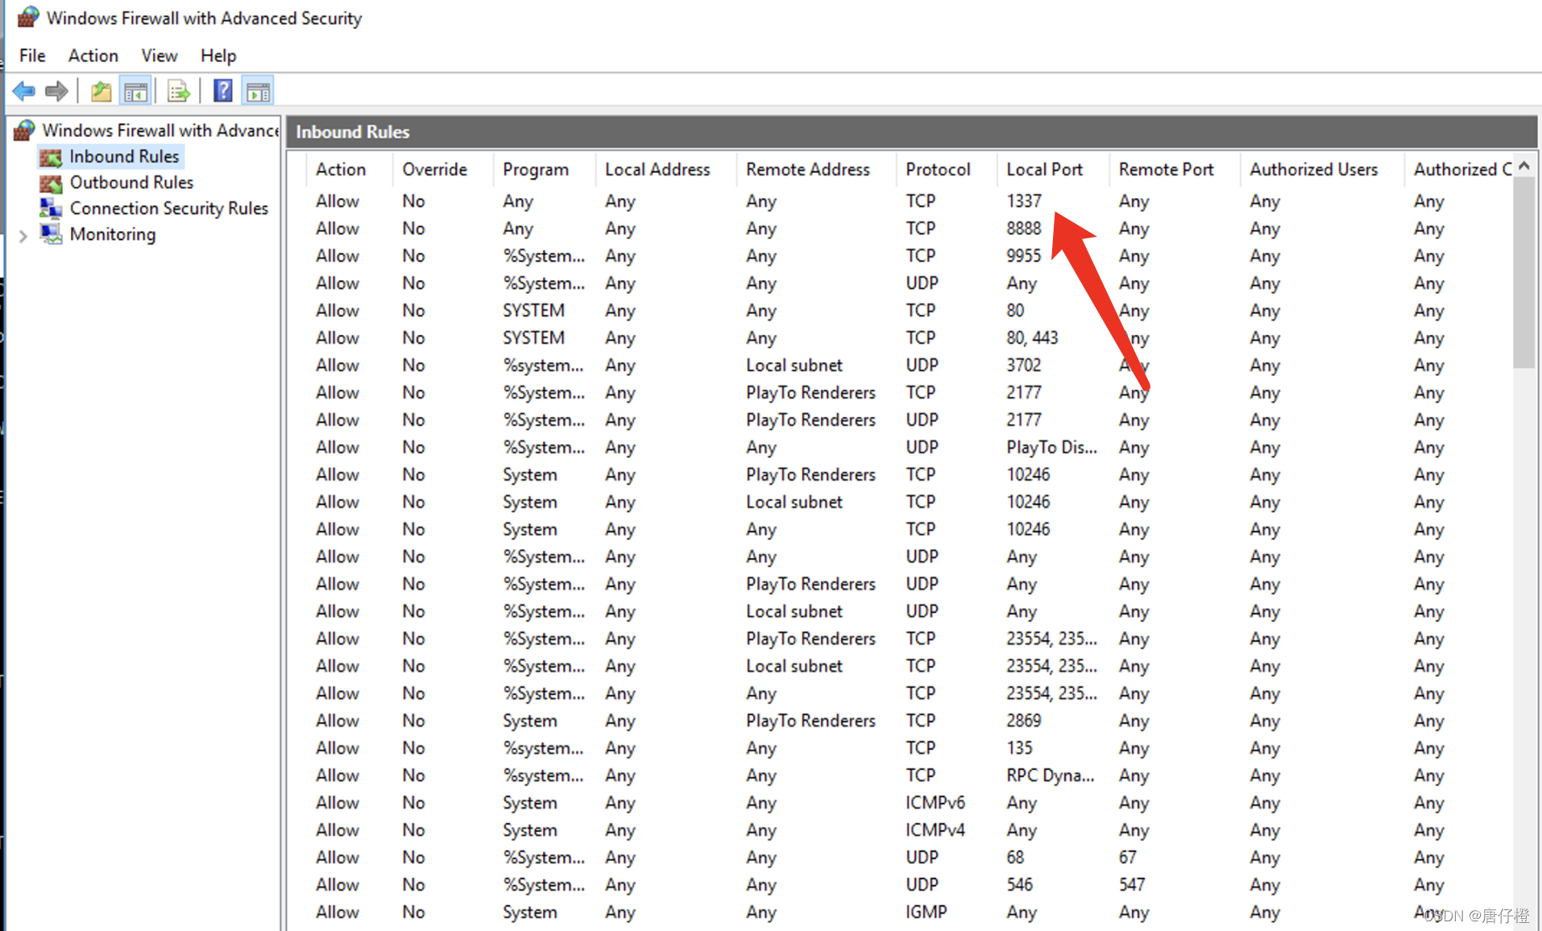Click the Monitoring tree icon
Screen dimensions: 1542x931
[x=51, y=234]
